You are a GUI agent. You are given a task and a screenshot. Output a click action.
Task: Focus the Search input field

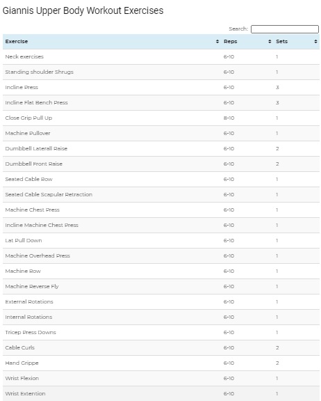(x=285, y=29)
